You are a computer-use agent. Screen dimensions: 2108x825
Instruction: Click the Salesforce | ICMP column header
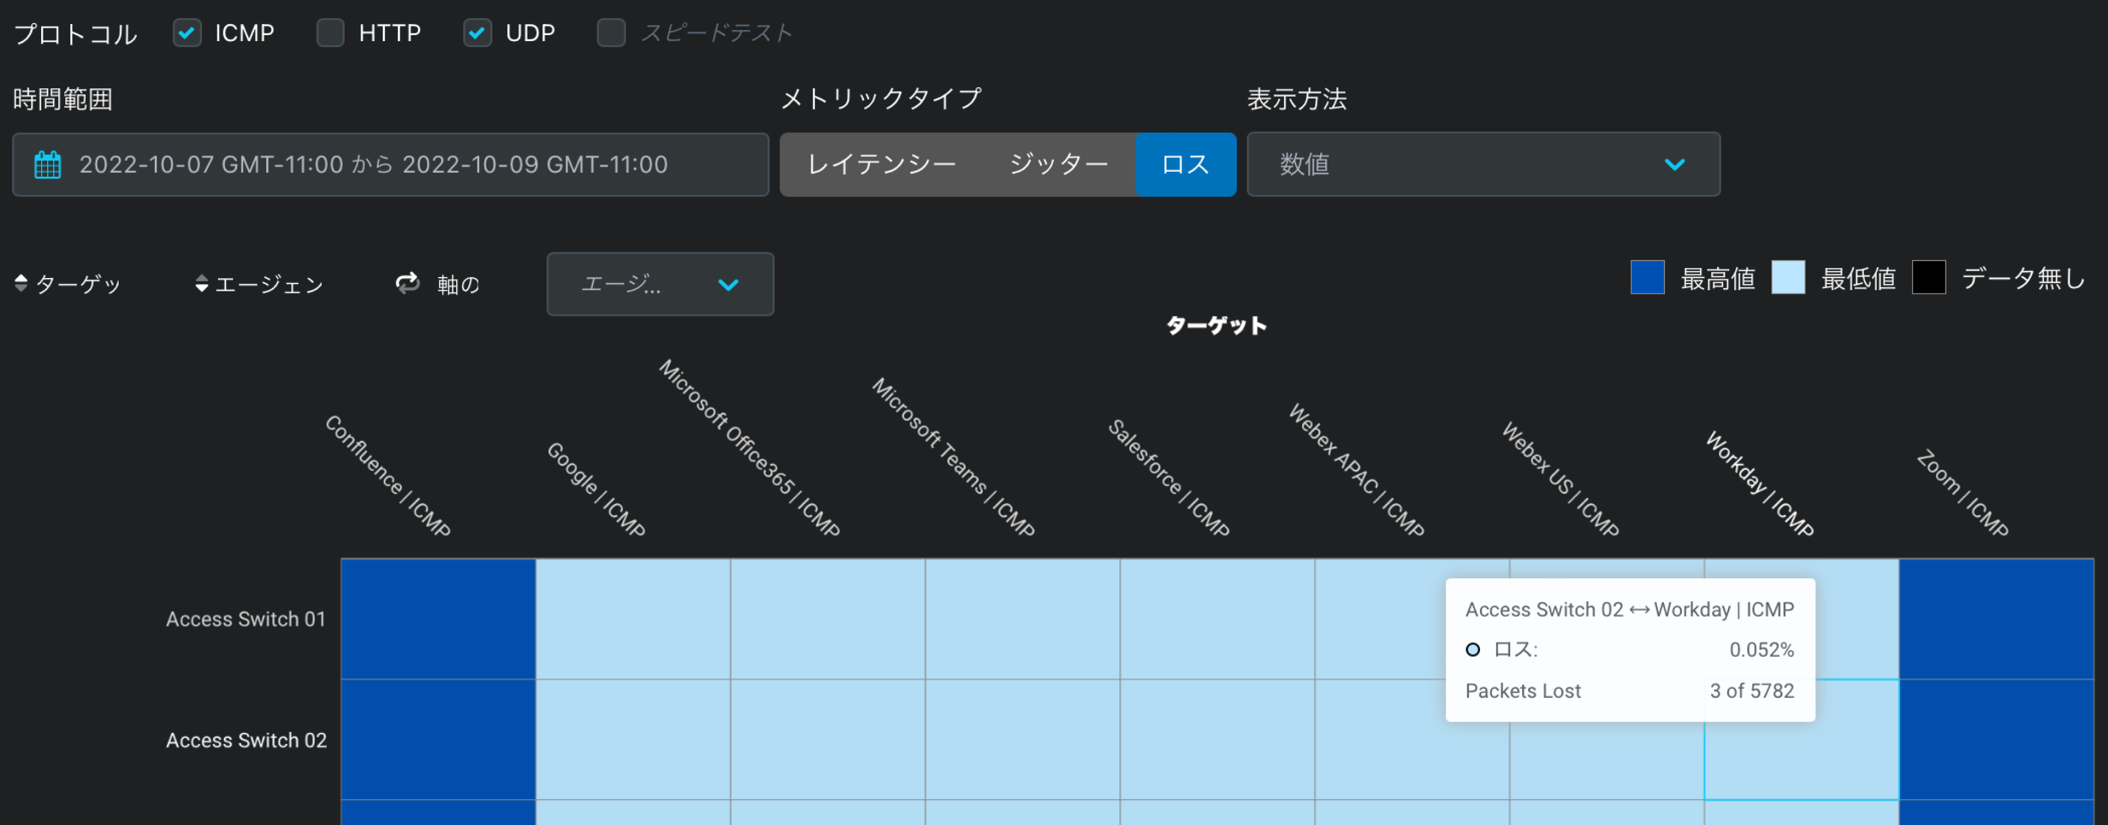[1169, 478]
